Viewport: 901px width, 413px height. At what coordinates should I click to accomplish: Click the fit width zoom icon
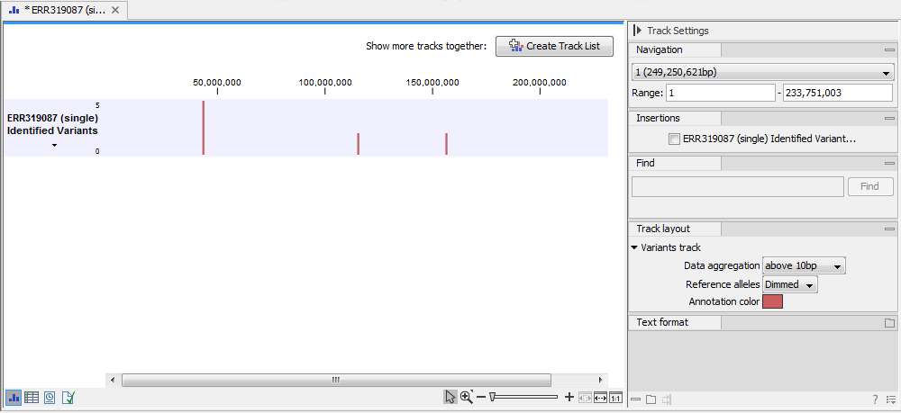(600, 397)
